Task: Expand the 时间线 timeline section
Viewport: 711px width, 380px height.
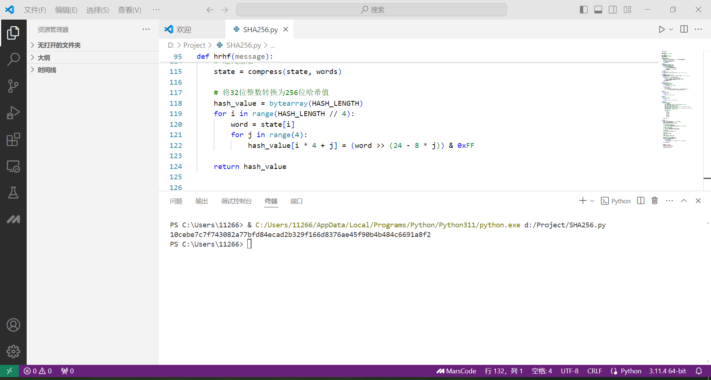Action: [47, 70]
